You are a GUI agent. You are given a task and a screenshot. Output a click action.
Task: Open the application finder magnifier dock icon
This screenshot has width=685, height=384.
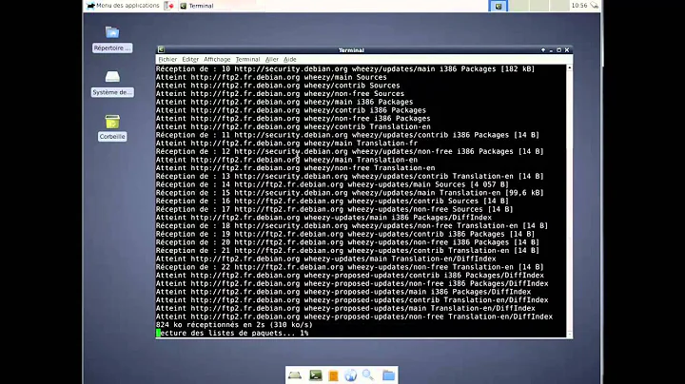coord(368,375)
